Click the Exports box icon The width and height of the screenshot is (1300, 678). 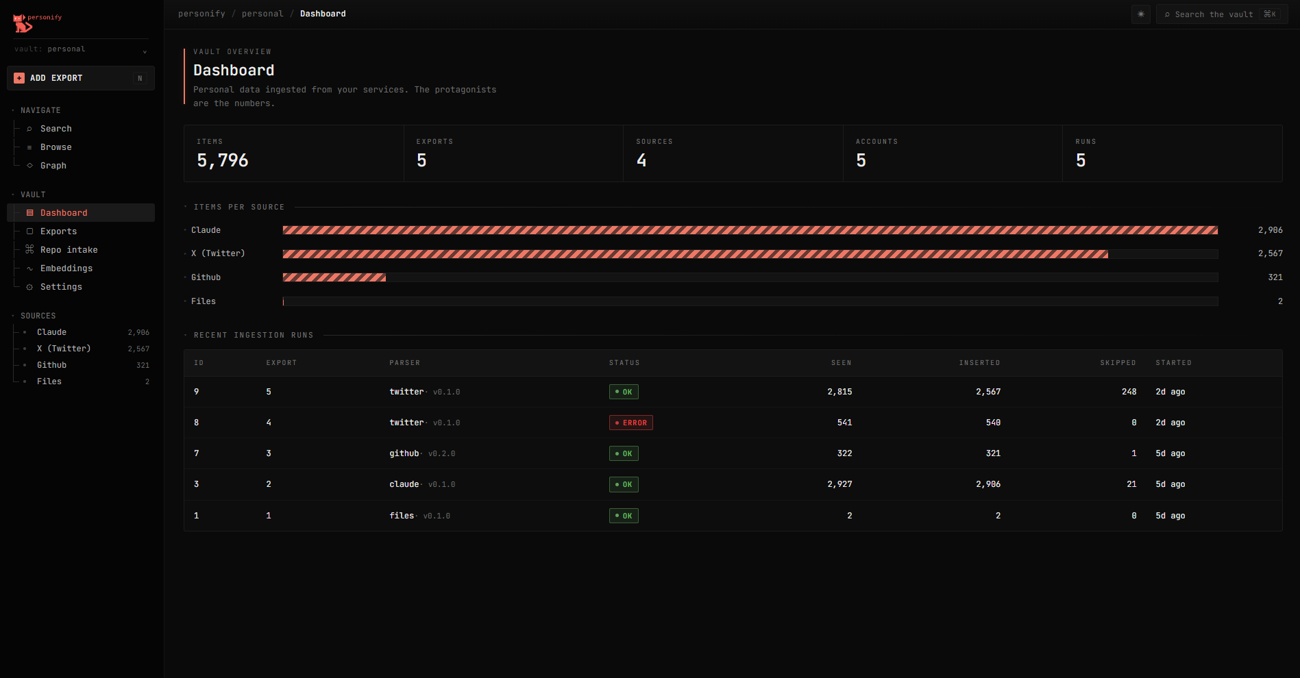29,231
